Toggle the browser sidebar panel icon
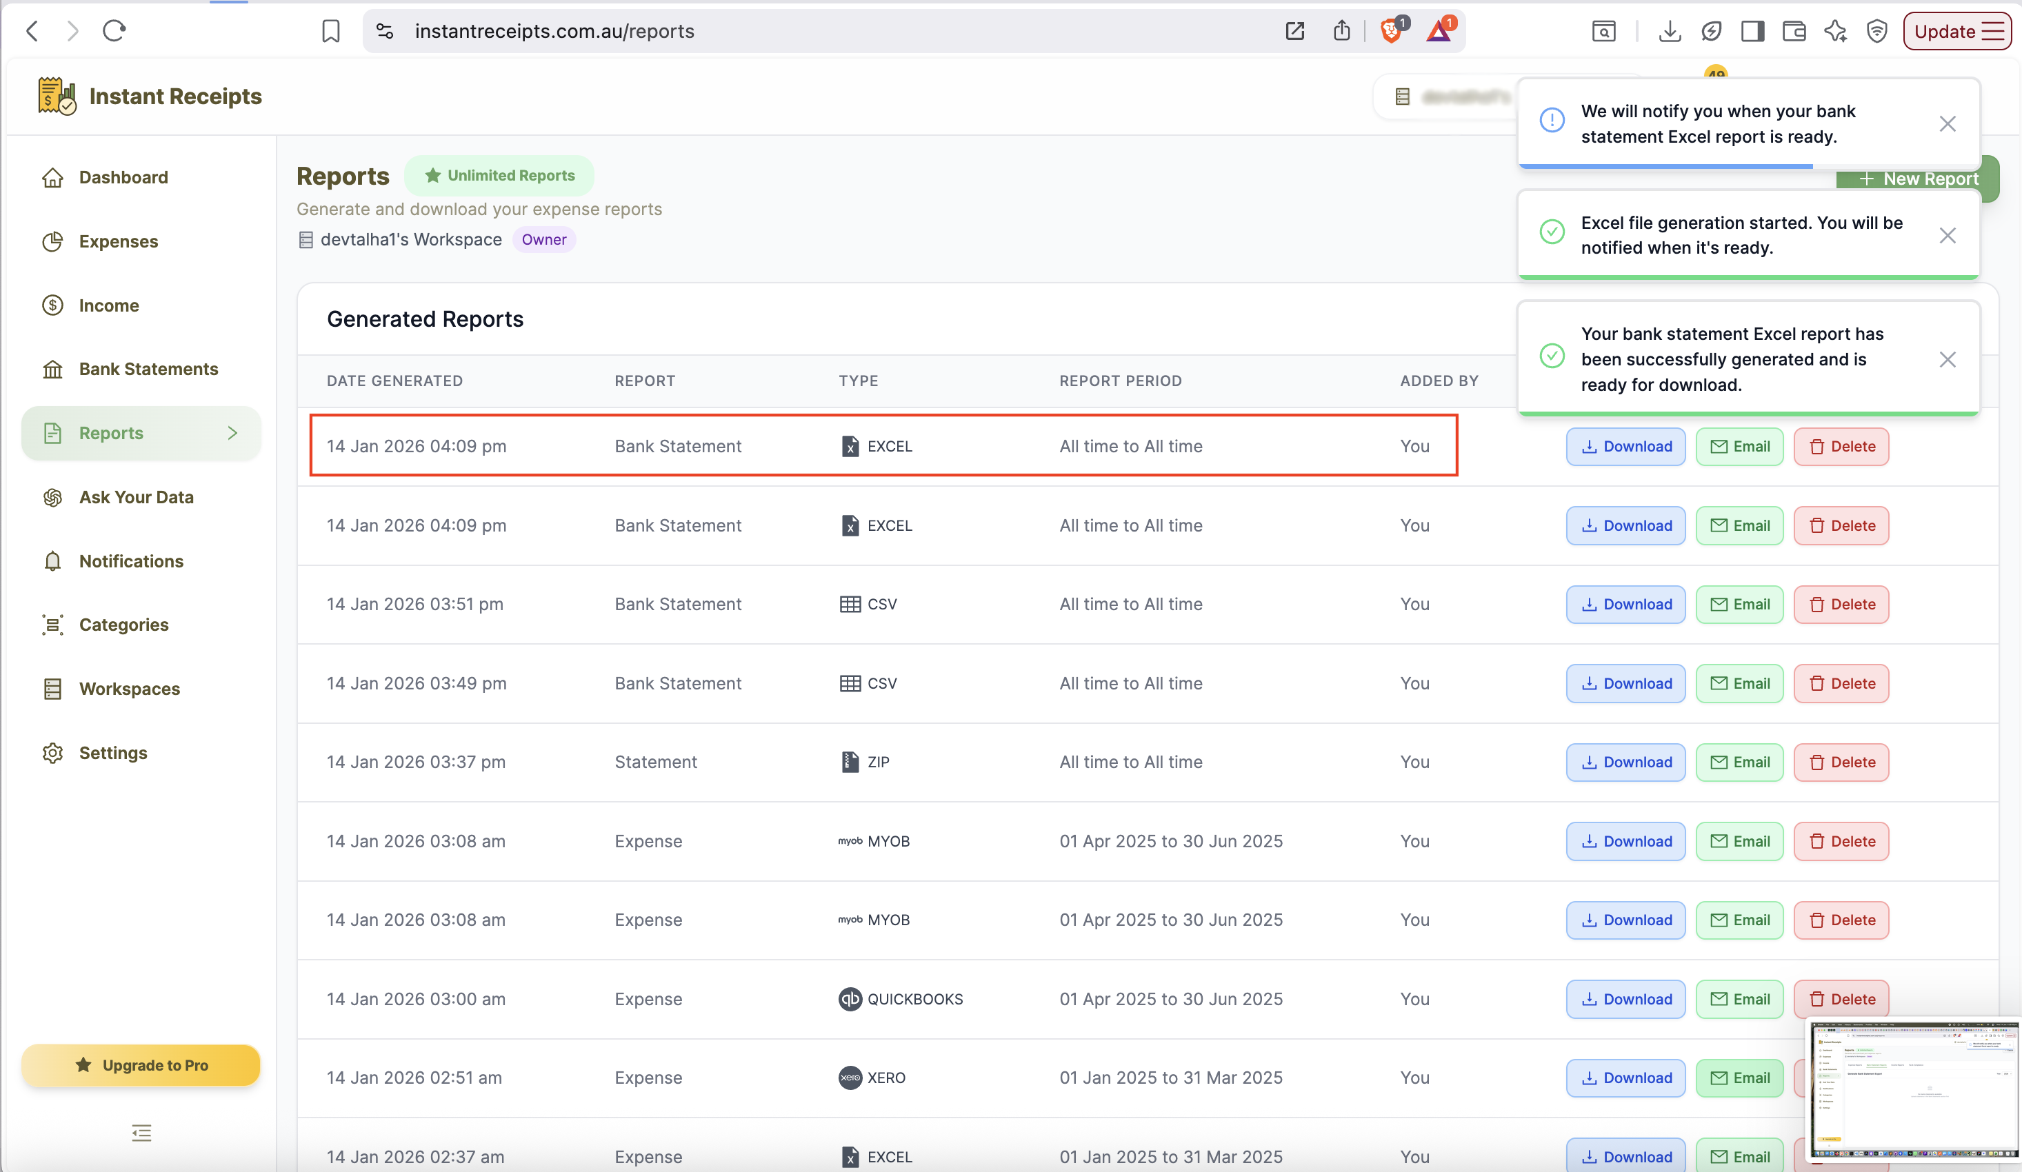 pyautogui.click(x=1752, y=31)
